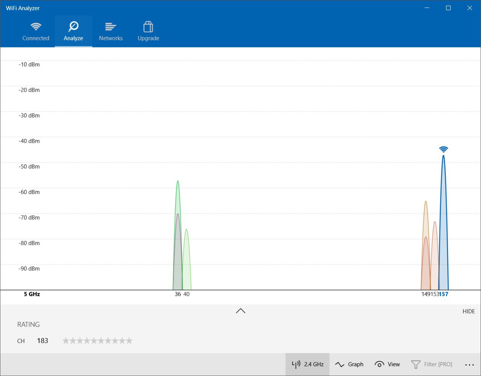The height and width of the screenshot is (376, 481).
Task: Open the Upgrade tab
Action: pyautogui.click(x=148, y=31)
